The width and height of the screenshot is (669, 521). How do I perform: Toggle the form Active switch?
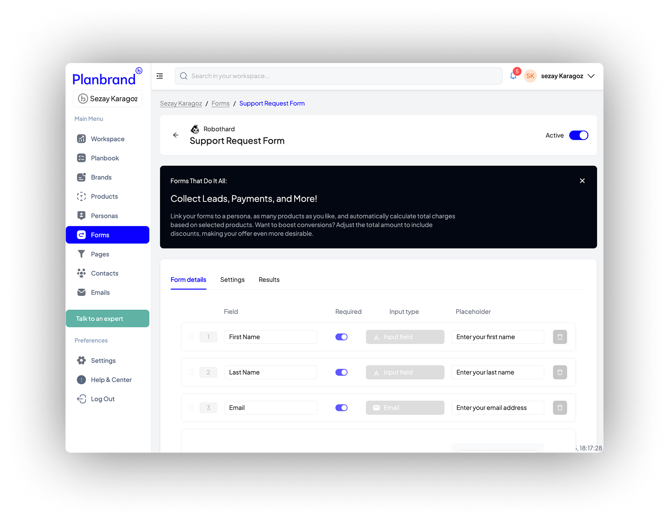pos(579,135)
